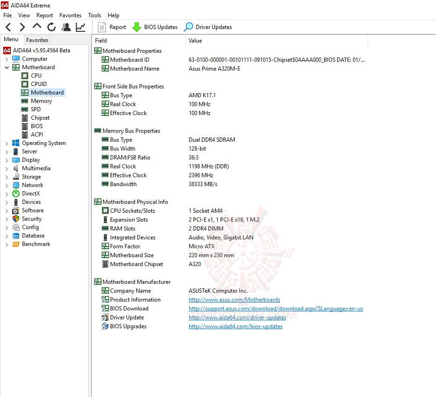
Task: Collapse the Motherboard tree node
Action: [x=6, y=67]
